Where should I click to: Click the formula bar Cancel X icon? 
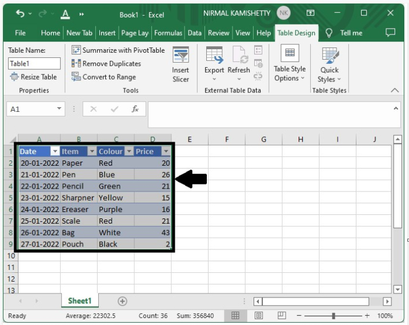point(93,109)
